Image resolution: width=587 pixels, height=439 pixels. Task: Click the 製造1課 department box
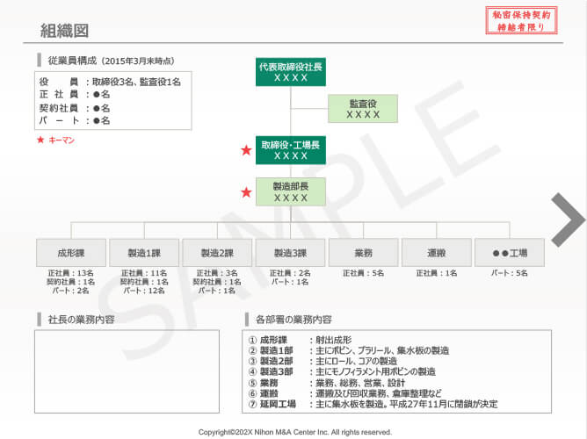144,253
